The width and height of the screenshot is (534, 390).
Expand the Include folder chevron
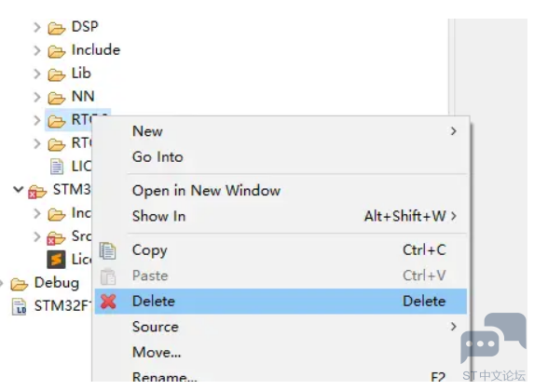click(x=37, y=50)
